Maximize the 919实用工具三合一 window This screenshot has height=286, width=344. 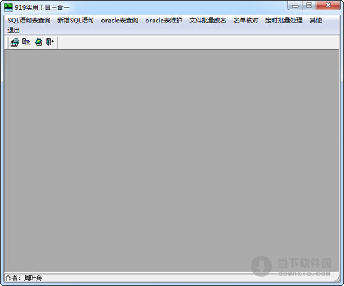pos(309,6)
